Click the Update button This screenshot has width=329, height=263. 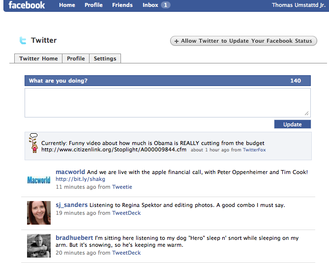point(293,124)
